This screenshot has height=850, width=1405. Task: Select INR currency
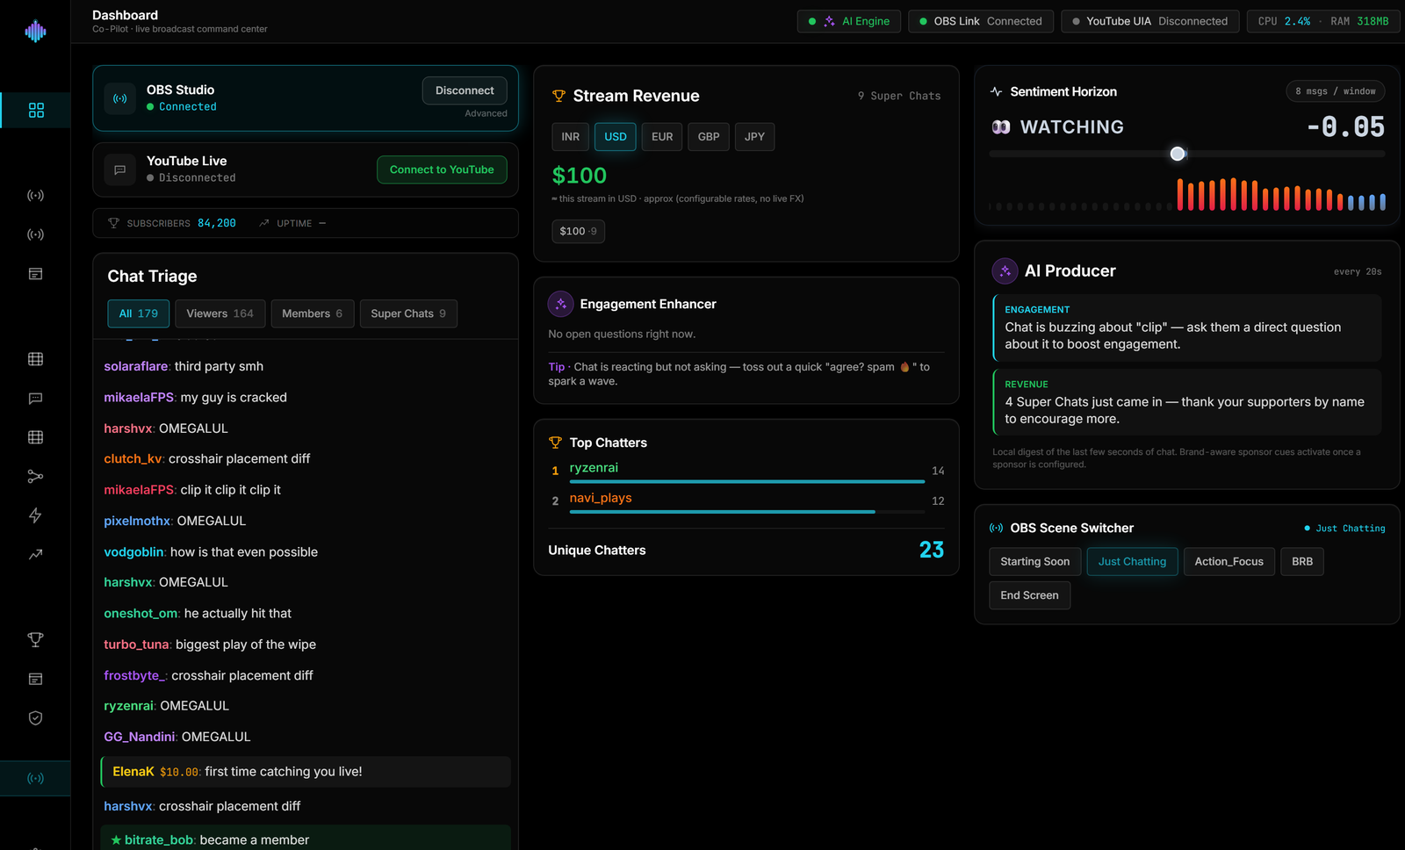click(x=571, y=137)
